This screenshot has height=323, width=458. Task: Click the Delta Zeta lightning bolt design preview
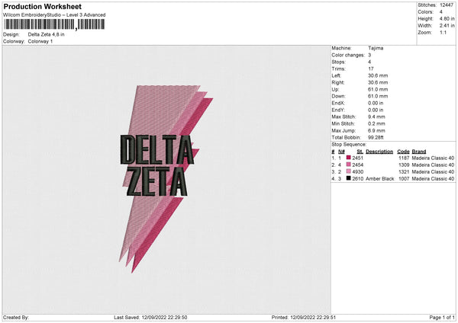pyautogui.click(x=166, y=179)
